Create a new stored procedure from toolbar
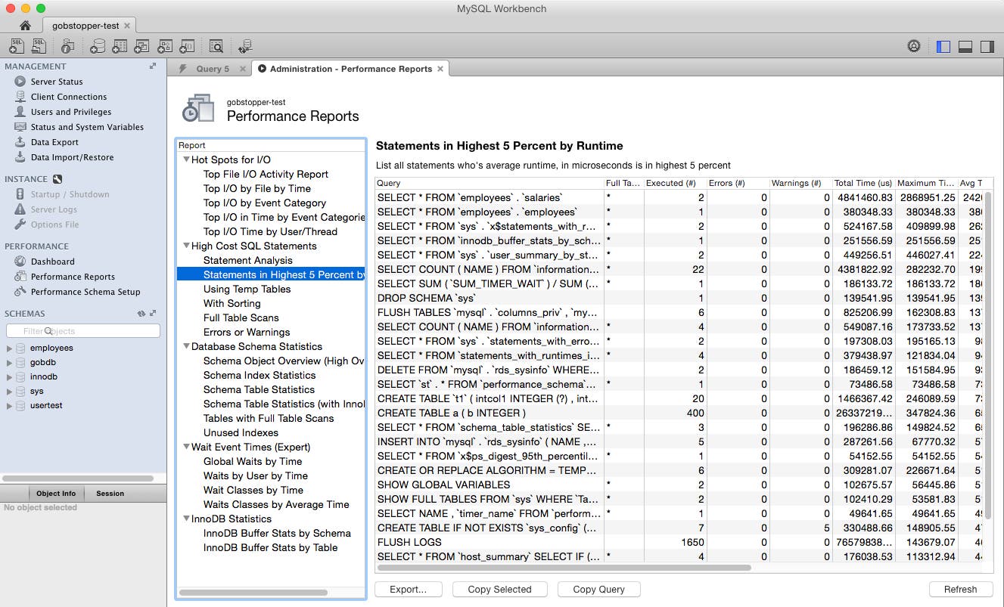The width and height of the screenshot is (1004, 607). point(164,45)
